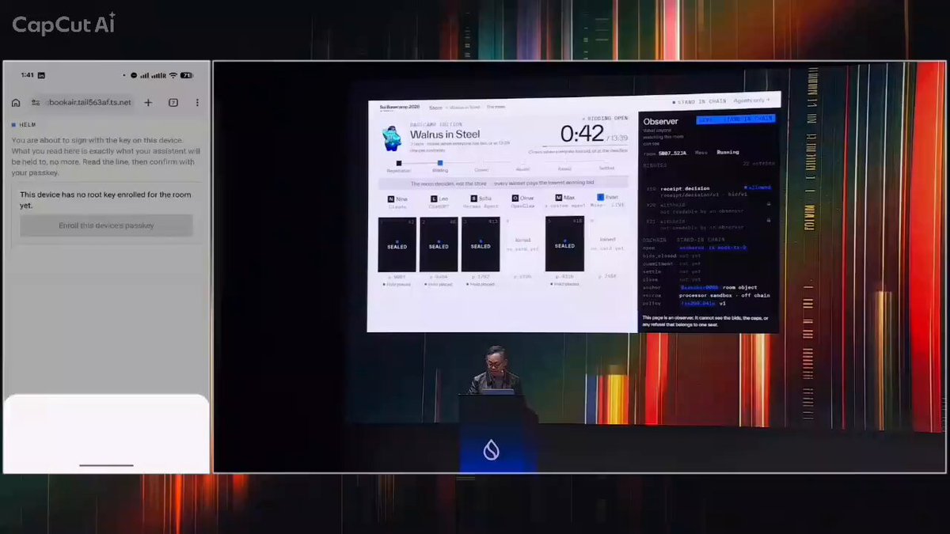The width and height of the screenshot is (950, 534).
Task: Click the Running status in Observer panel
Action: [x=727, y=152]
